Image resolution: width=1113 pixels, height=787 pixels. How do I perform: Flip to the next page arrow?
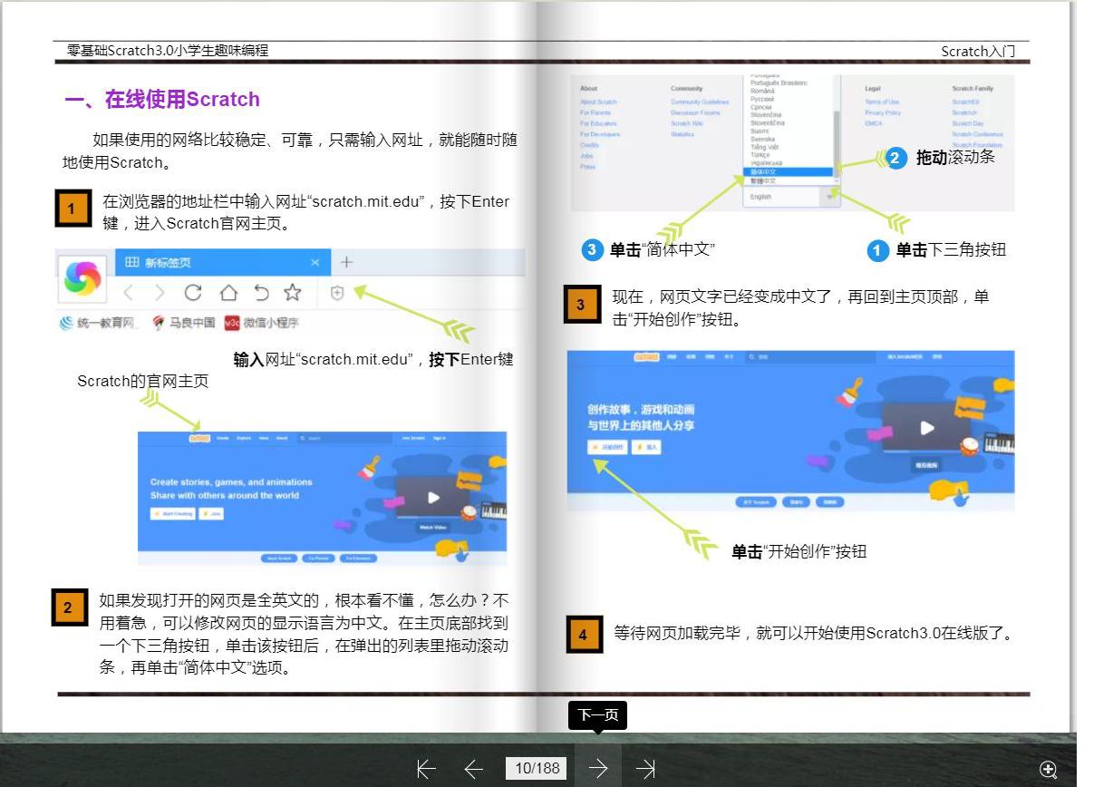click(x=597, y=768)
